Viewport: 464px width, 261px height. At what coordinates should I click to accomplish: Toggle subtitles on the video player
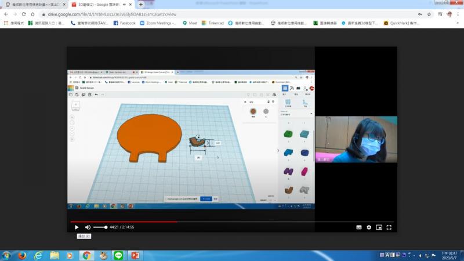[x=358, y=227]
